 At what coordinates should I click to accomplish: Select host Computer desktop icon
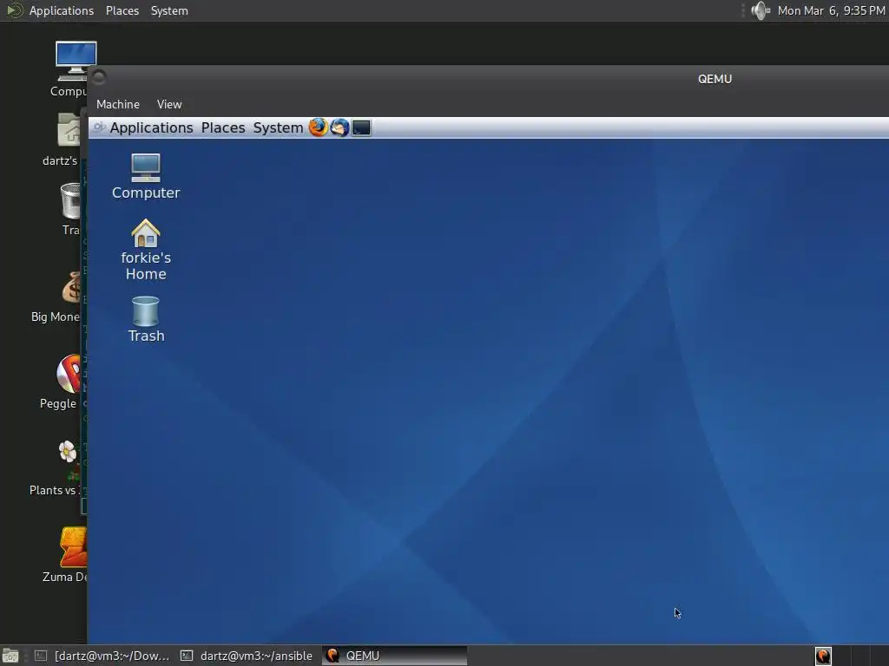73,69
